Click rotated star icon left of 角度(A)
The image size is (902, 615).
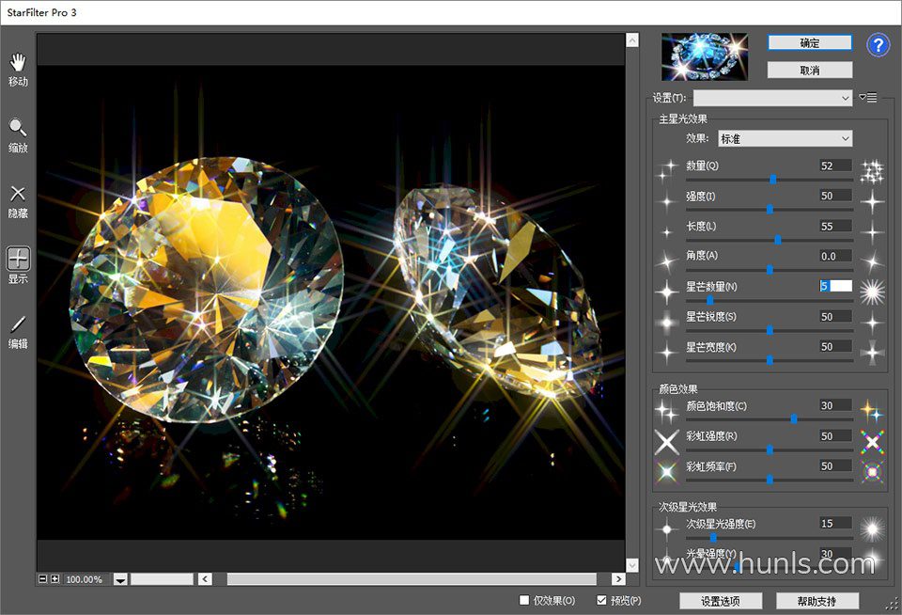coord(667,262)
